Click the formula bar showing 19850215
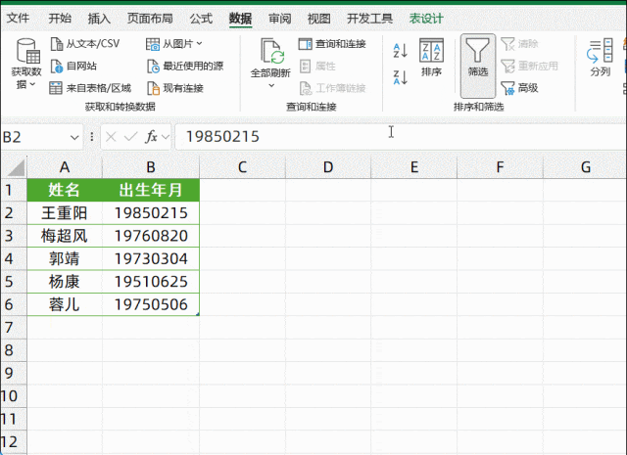The height and width of the screenshot is (455, 627). point(400,137)
